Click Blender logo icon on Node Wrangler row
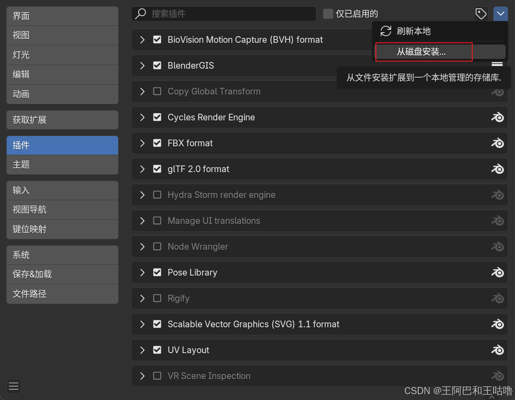 [498, 247]
